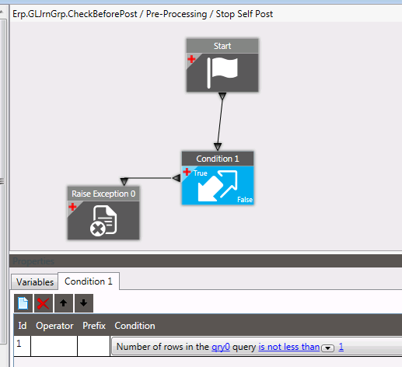Click the red plus on Raise Exception 0

72,207
